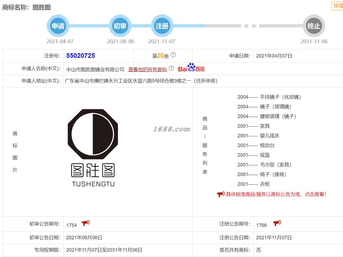Image resolution: width=343 pixels, height=257 pixels.
Task: Click goods row 梳妆台
Action: click(256, 145)
